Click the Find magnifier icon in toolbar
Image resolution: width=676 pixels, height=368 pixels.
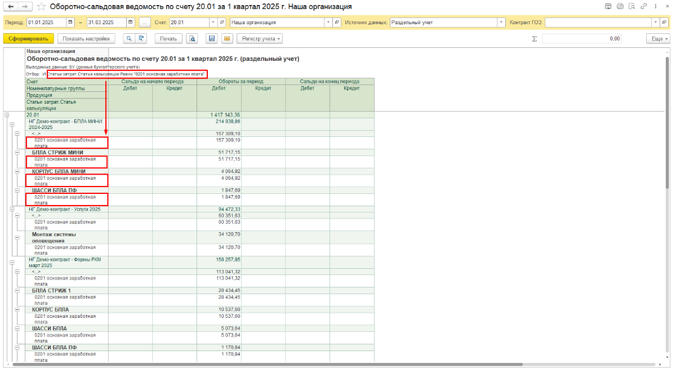[x=129, y=39]
